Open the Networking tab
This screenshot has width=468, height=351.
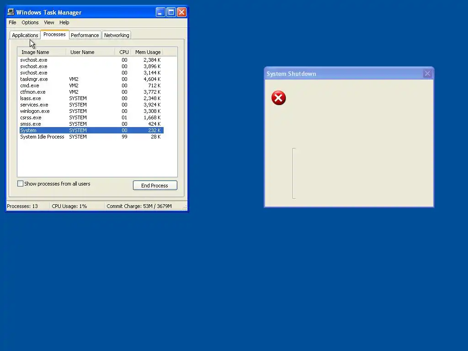(117, 35)
